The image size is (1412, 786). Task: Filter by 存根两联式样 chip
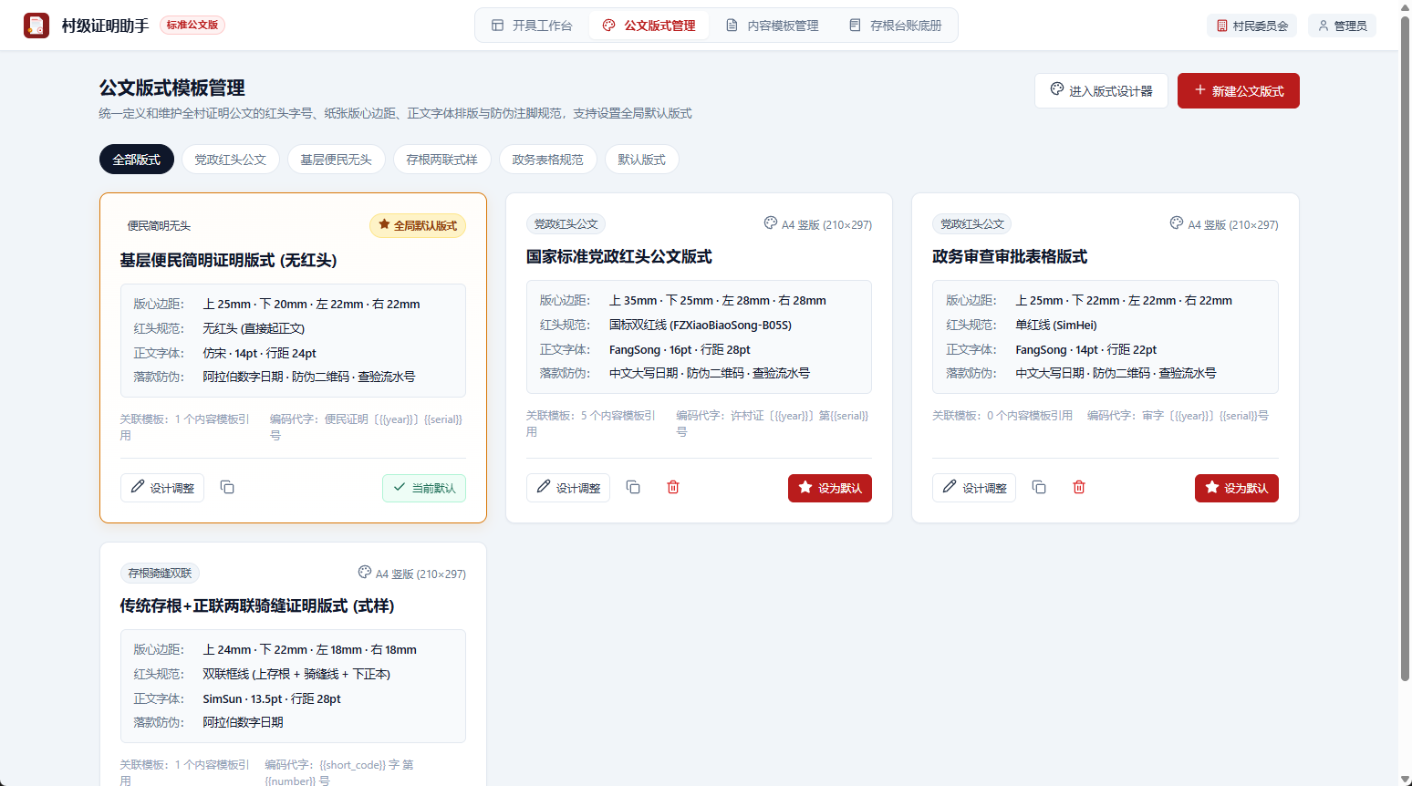(442, 160)
